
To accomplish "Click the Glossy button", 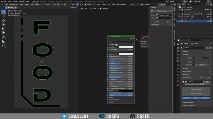I will (x=196, y=98).
